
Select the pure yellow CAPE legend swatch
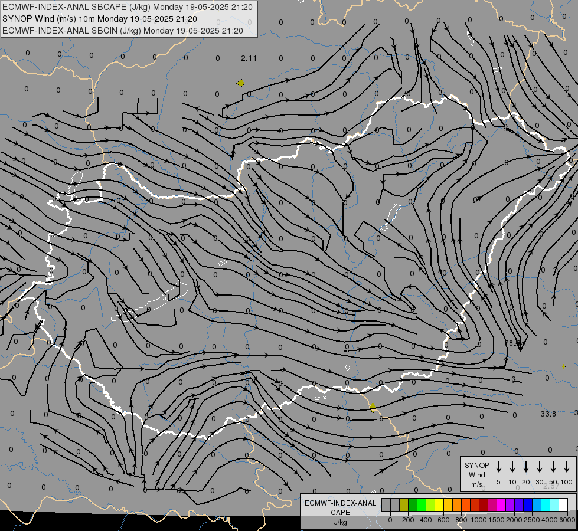pyautogui.click(x=439, y=504)
